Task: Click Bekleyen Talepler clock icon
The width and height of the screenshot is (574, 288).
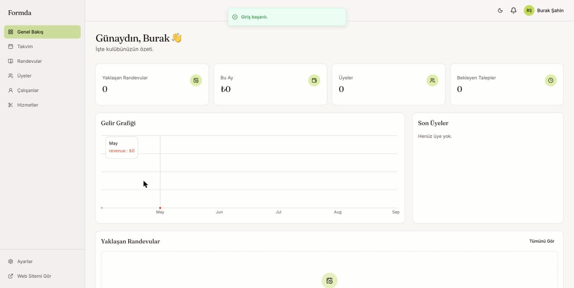Action: click(551, 80)
